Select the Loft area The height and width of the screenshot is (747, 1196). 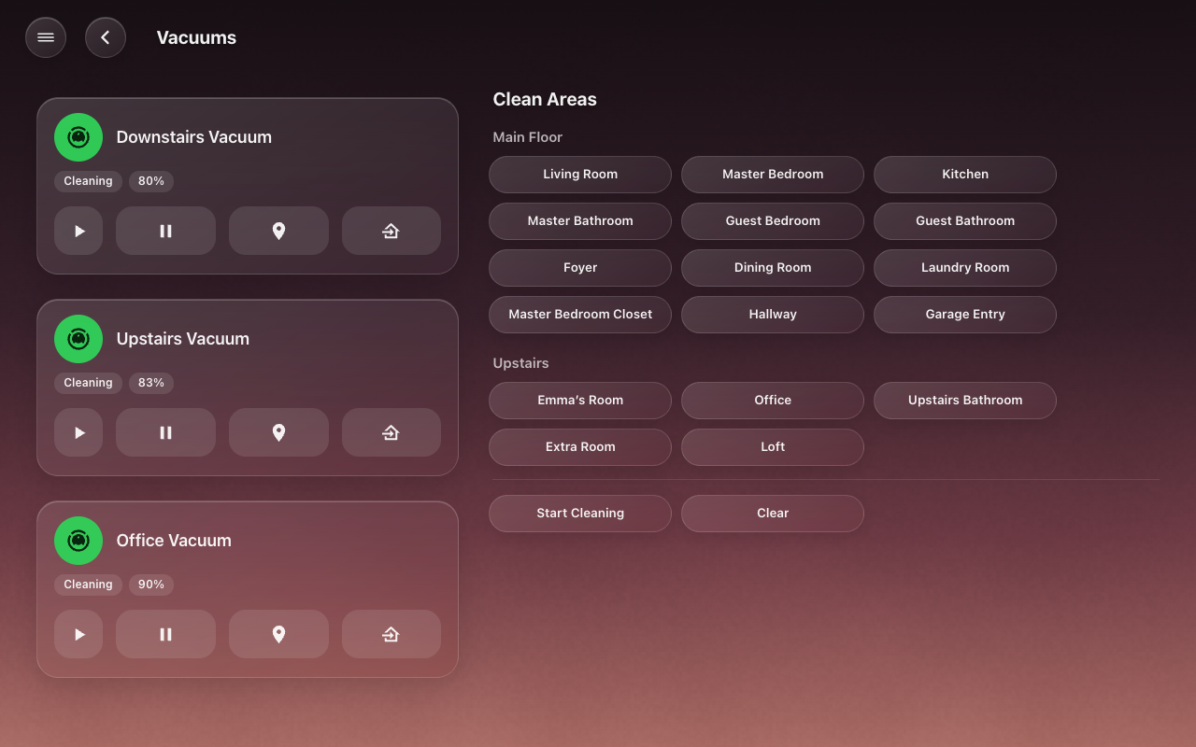[x=773, y=447]
